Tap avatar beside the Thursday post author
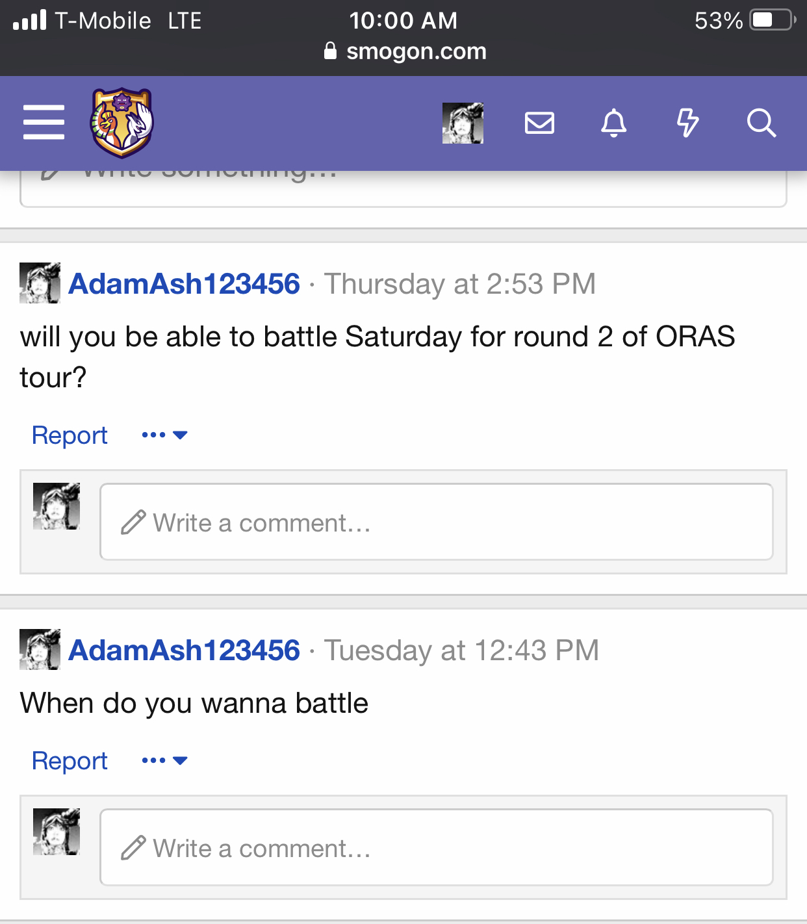The width and height of the screenshot is (807, 924). pyautogui.click(x=40, y=283)
